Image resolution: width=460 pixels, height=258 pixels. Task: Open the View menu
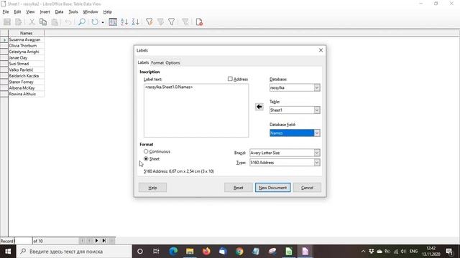pyautogui.click(x=30, y=11)
